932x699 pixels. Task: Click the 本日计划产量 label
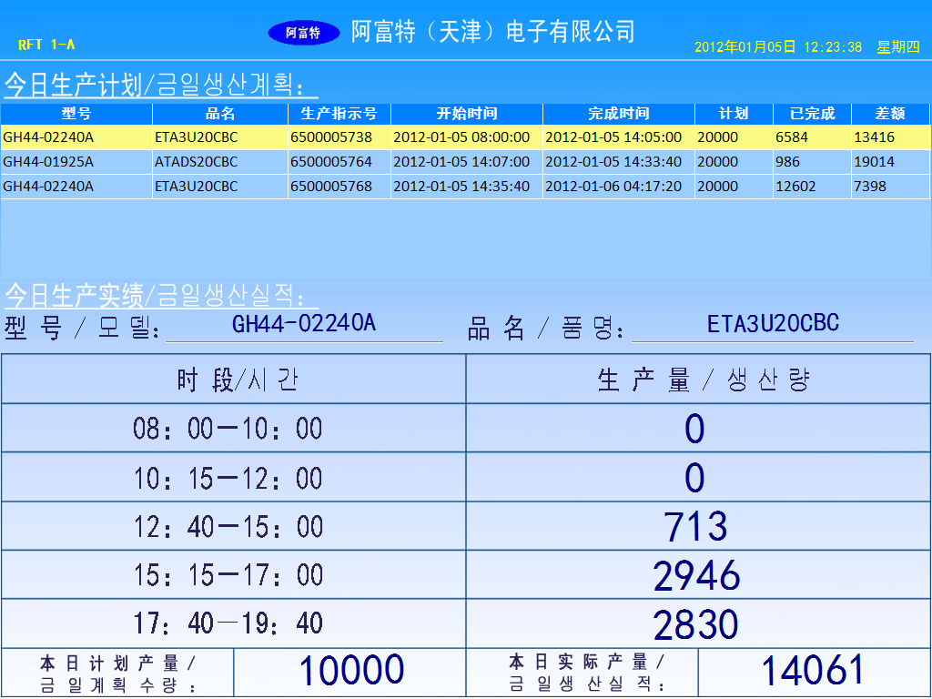pyautogui.click(x=117, y=673)
